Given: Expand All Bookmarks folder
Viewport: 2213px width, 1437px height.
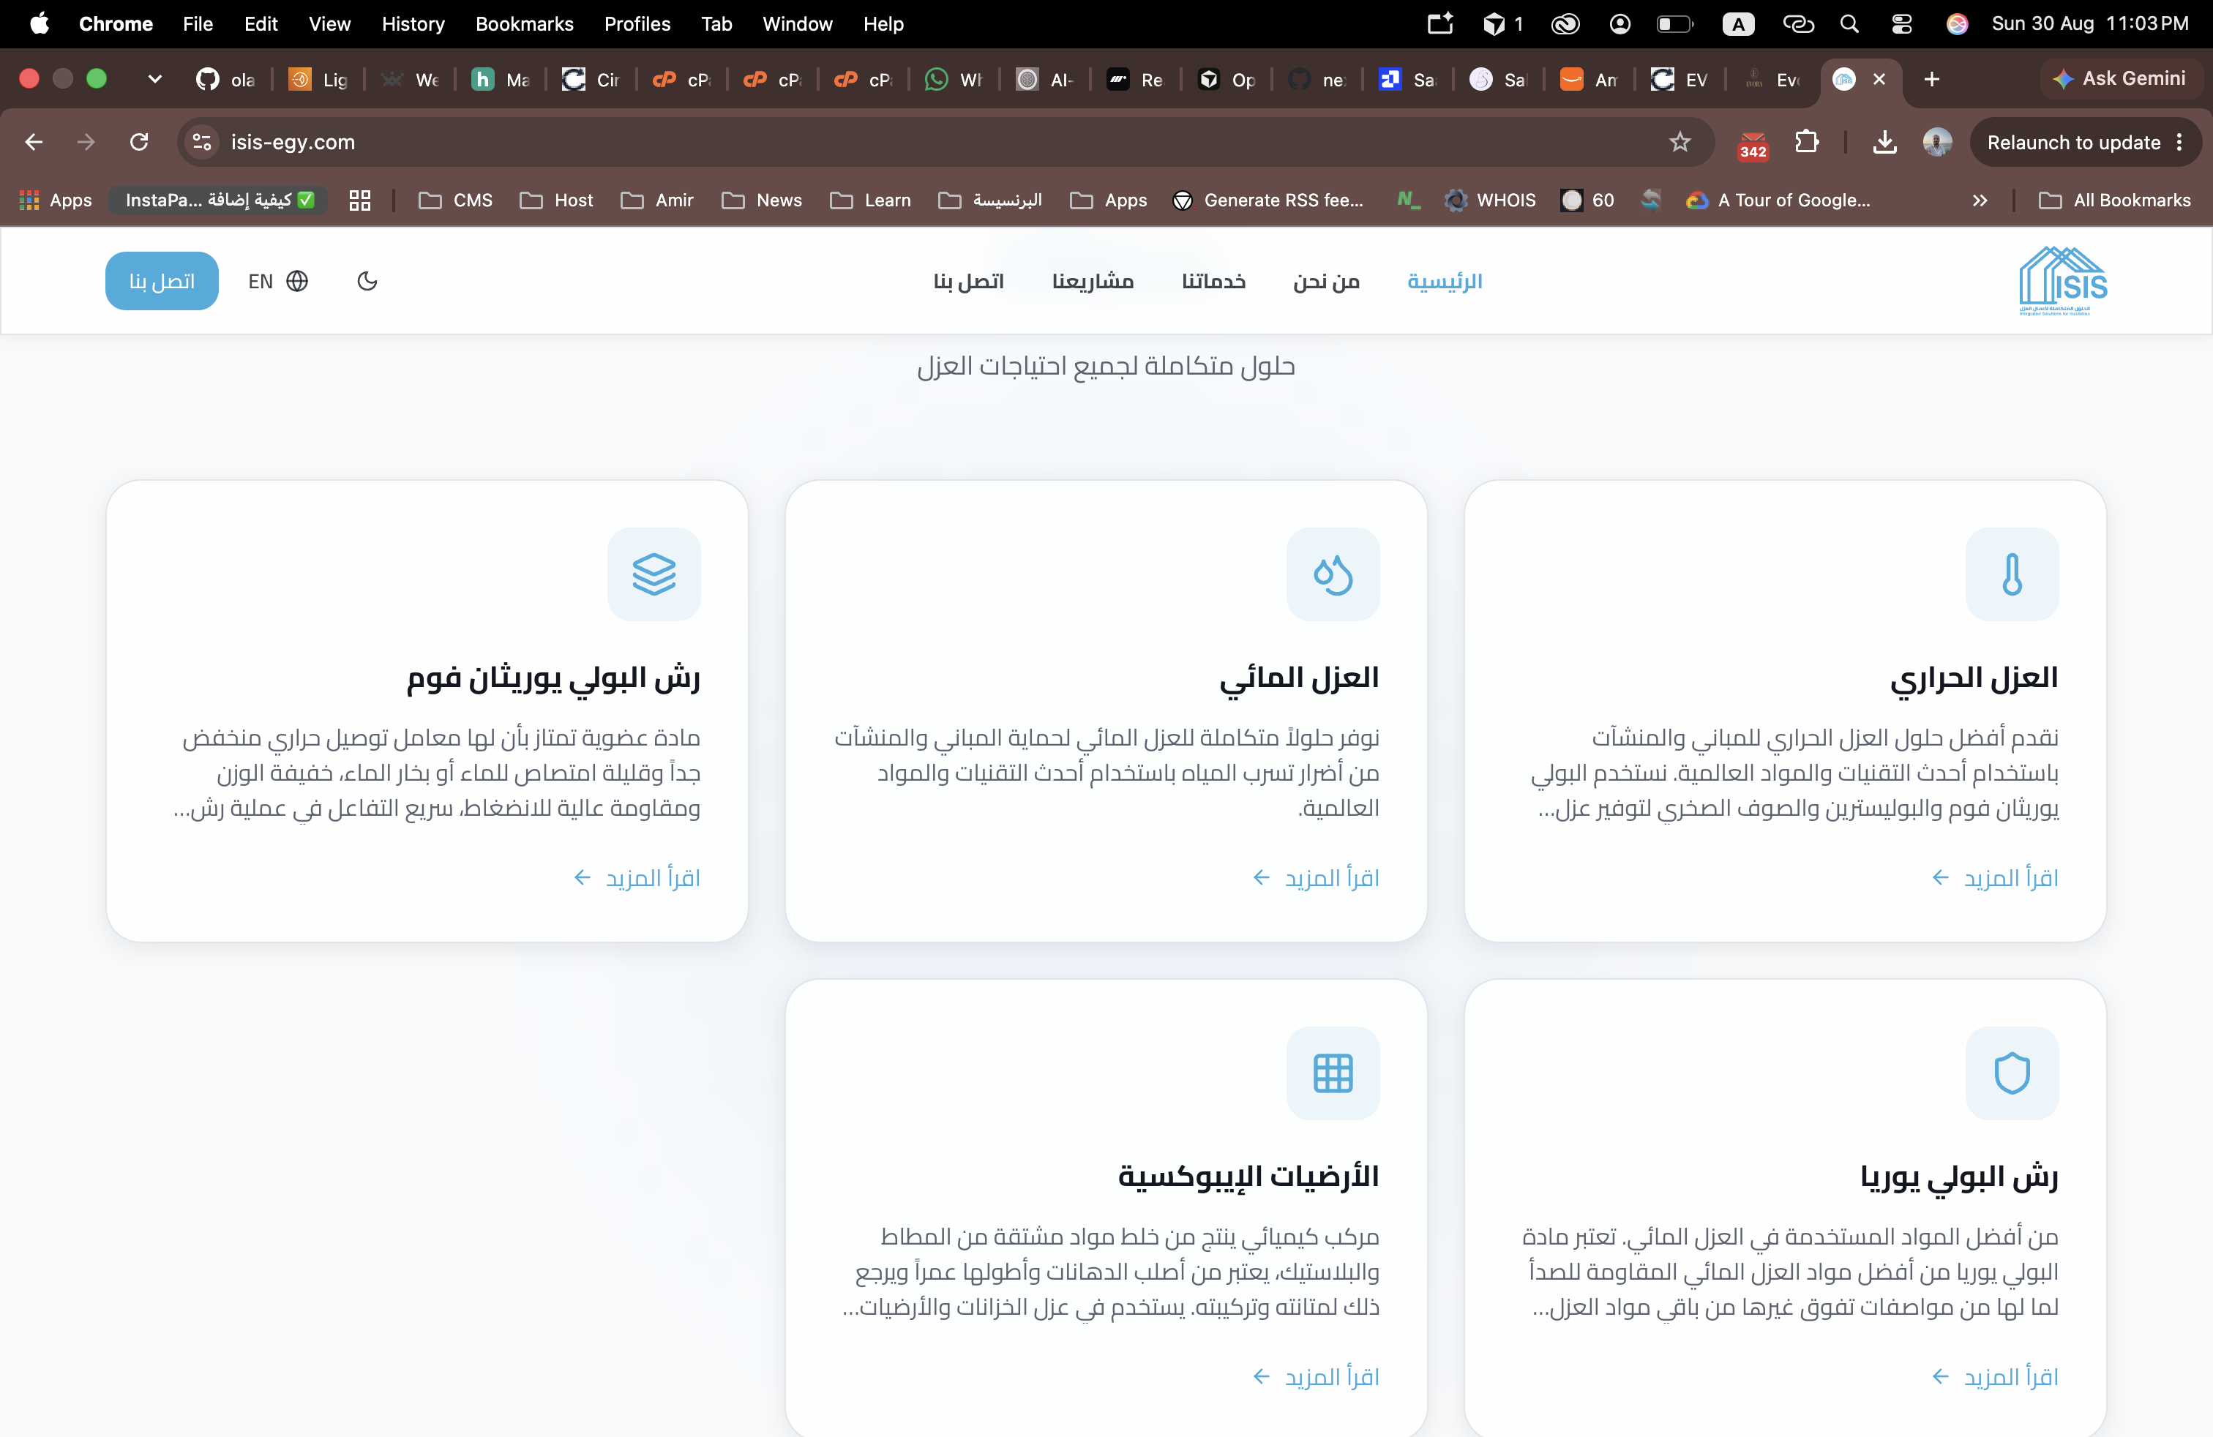Looking at the screenshot, I should pos(2114,200).
